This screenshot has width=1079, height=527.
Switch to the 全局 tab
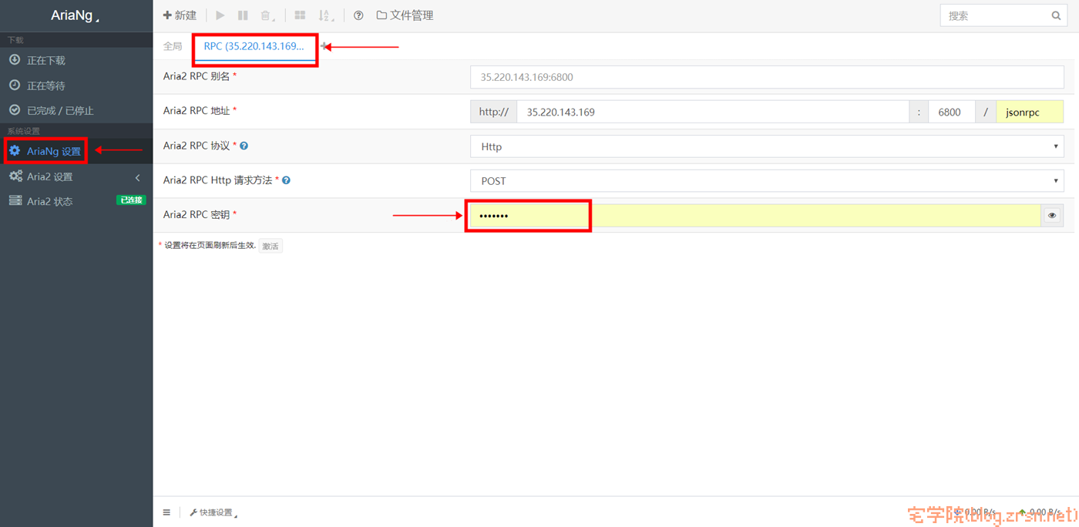click(173, 46)
